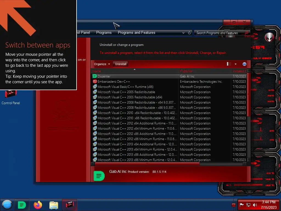Click the taskbar clock showing 3:44 PM

(268, 205)
